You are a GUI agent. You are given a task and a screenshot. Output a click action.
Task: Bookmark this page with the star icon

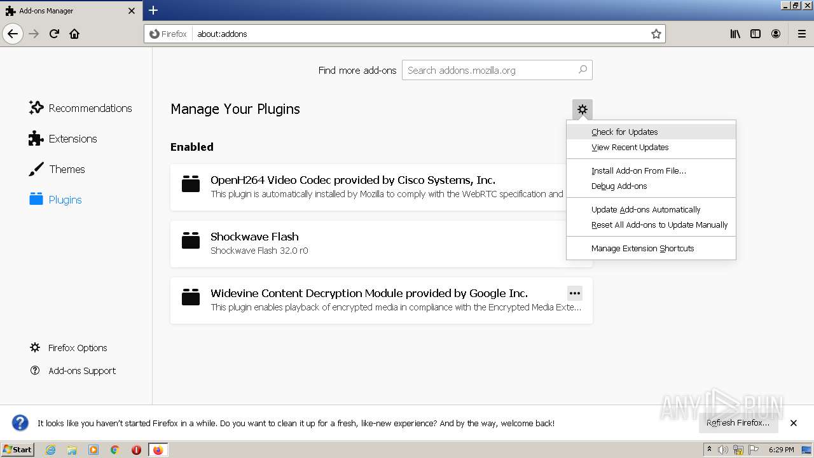point(656,34)
